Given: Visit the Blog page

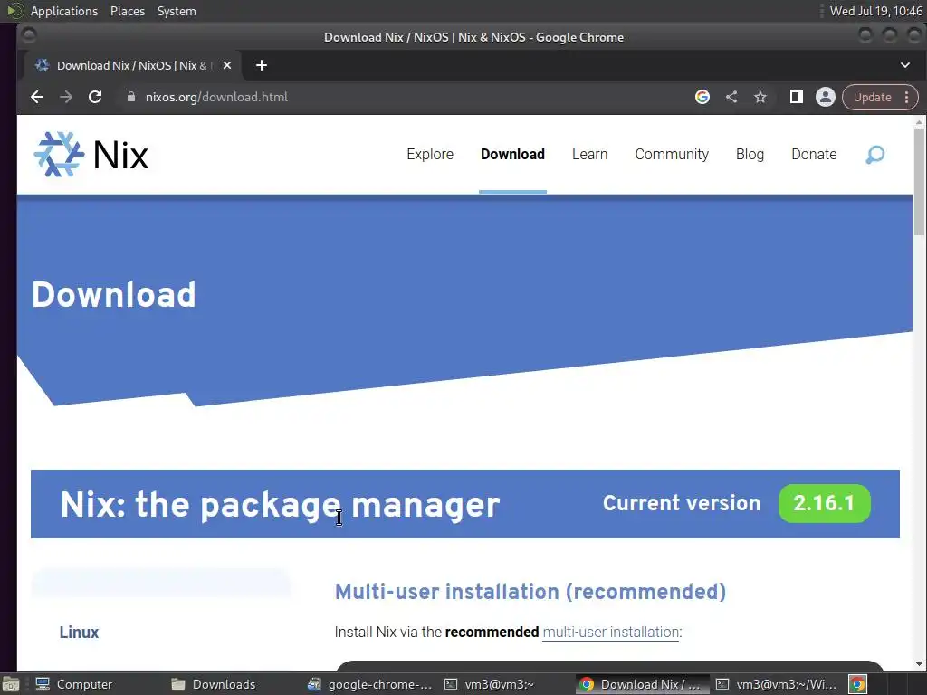Looking at the screenshot, I should [x=750, y=154].
